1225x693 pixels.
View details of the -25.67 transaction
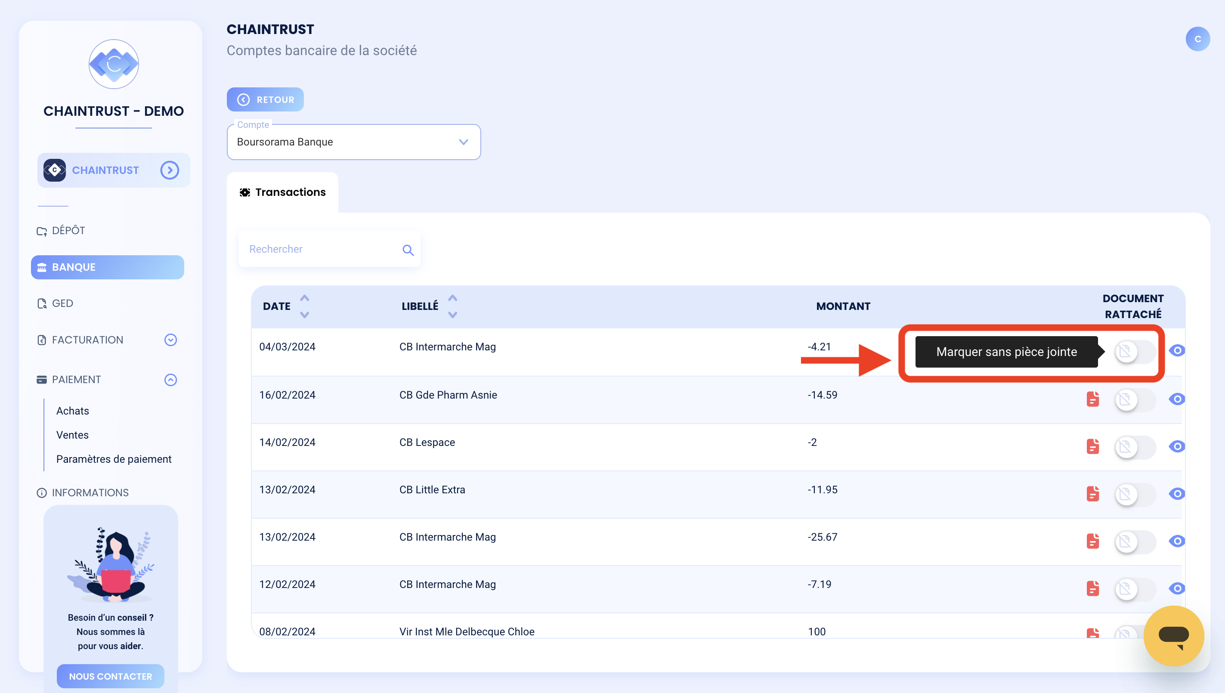(1176, 541)
